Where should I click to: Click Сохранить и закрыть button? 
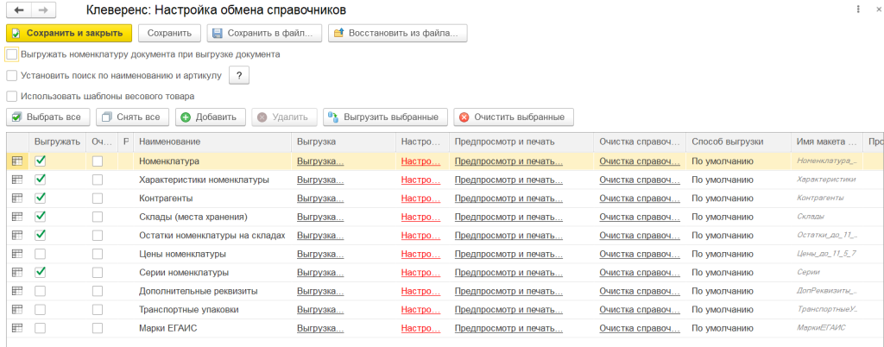(x=69, y=34)
